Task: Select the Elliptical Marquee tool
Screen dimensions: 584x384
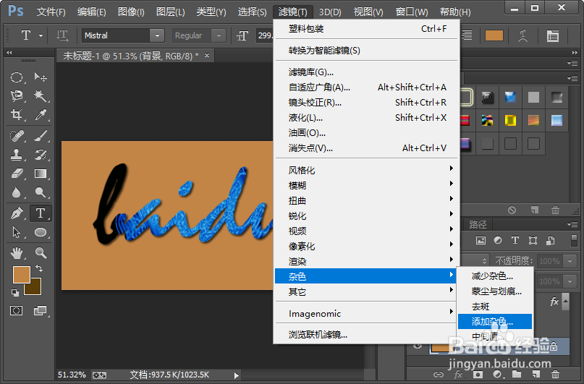Action: point(17,77)
